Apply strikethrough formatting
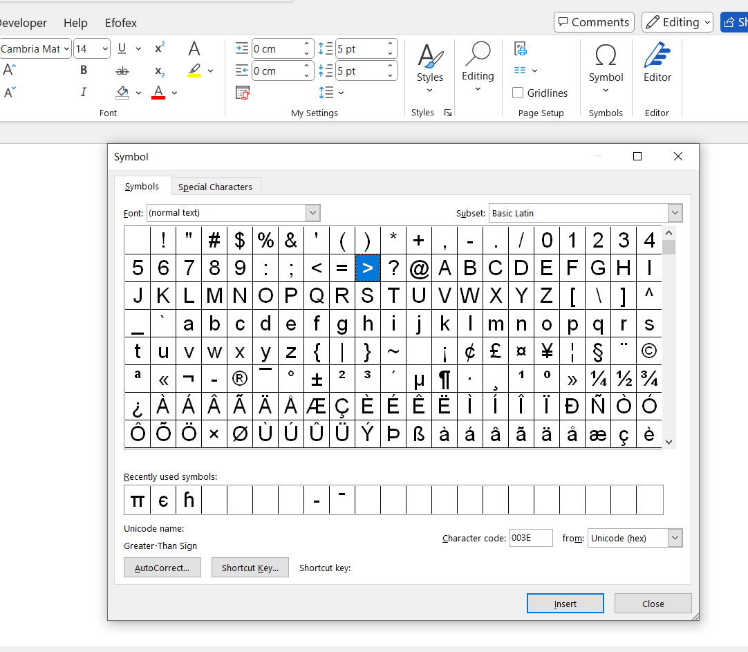This screenshot has height=652, width=748. [x=122, y=71]
